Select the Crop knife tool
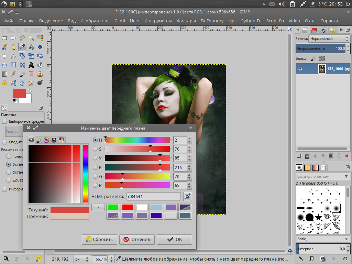This screenshot has height=264, width=352. pyautogui.click(x=13, y=56)
